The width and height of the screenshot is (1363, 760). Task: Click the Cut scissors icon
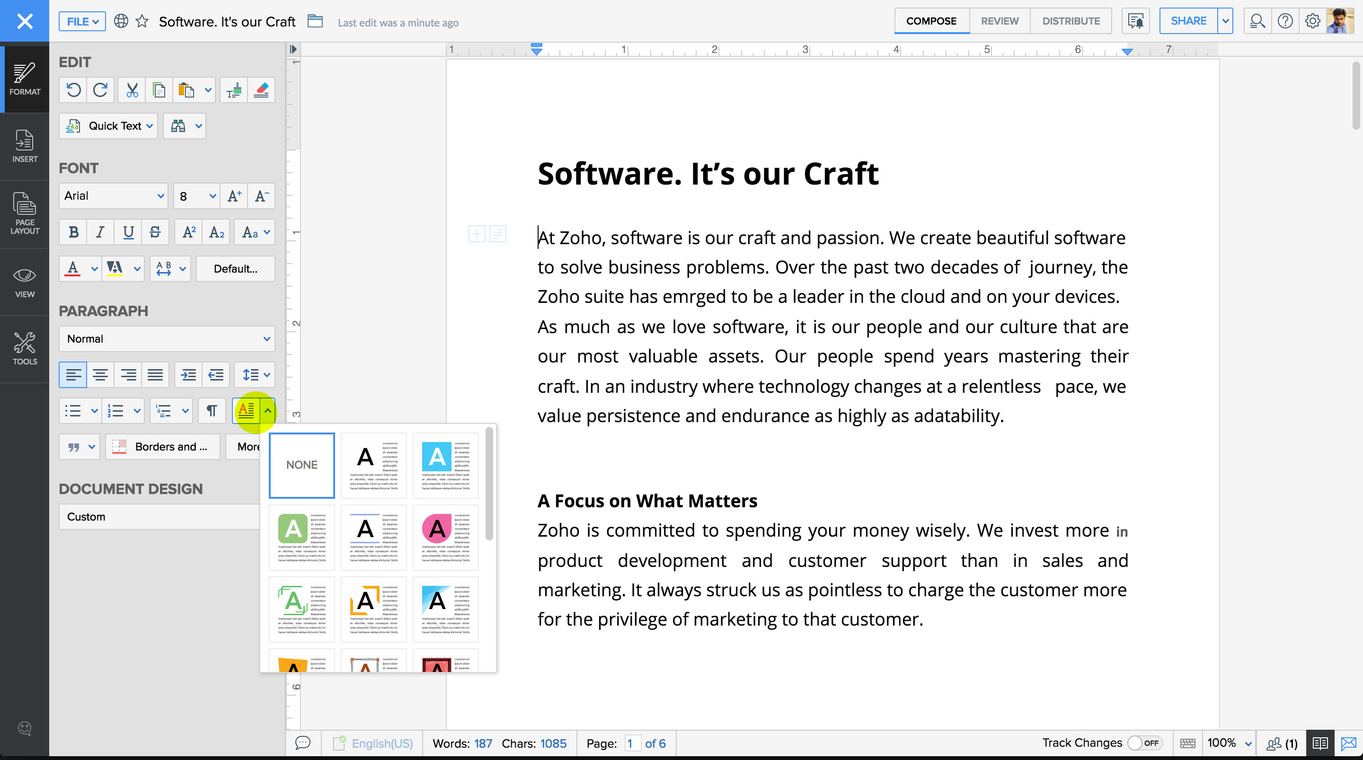pyautogui.click(x=132, y=90)
